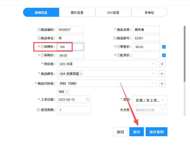This screenshot has height=146, width=190.
Task: Toggle the checkbox next to 零售价
Action: [164, 47]
